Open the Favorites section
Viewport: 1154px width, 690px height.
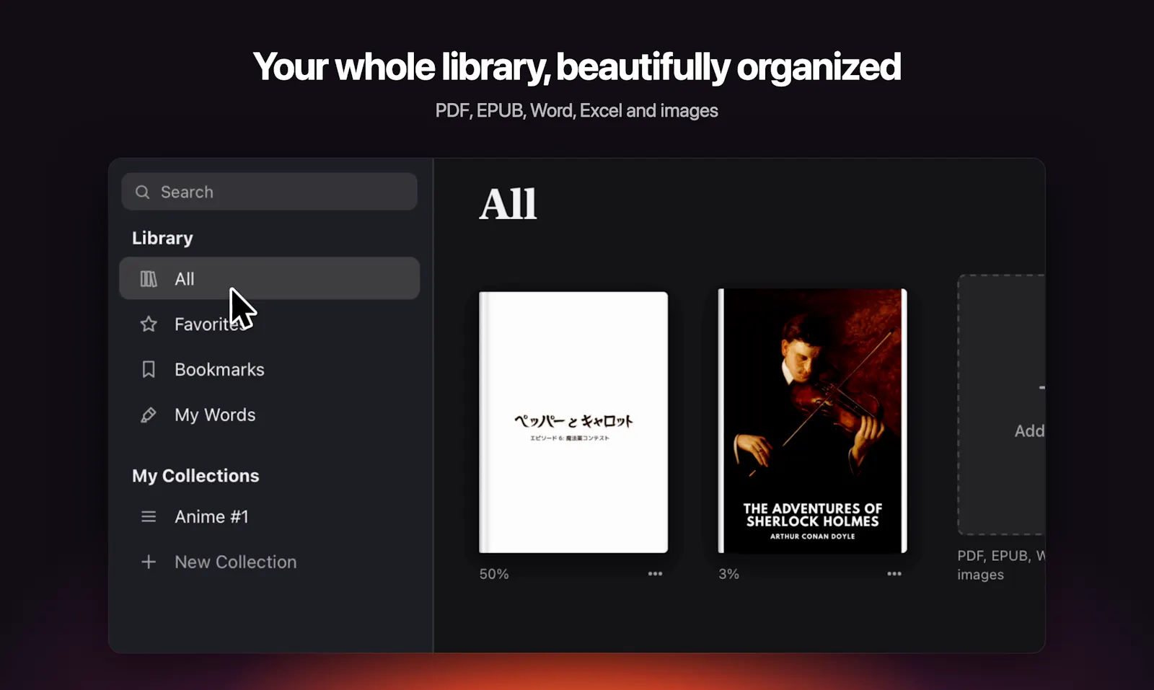click(x=270, y=324)
